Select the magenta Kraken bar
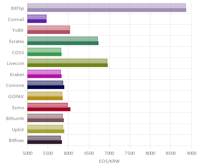The image size is (197, 168). [44, 76]
